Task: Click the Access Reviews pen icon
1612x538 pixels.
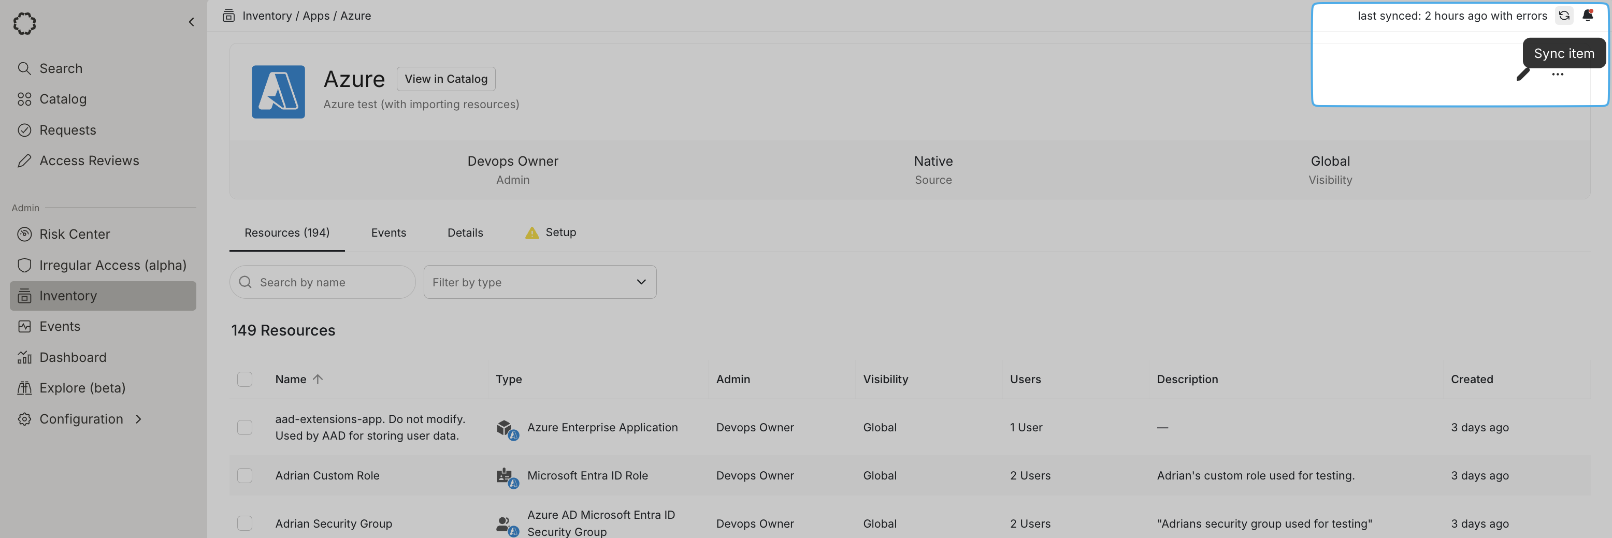Action: 24,161
